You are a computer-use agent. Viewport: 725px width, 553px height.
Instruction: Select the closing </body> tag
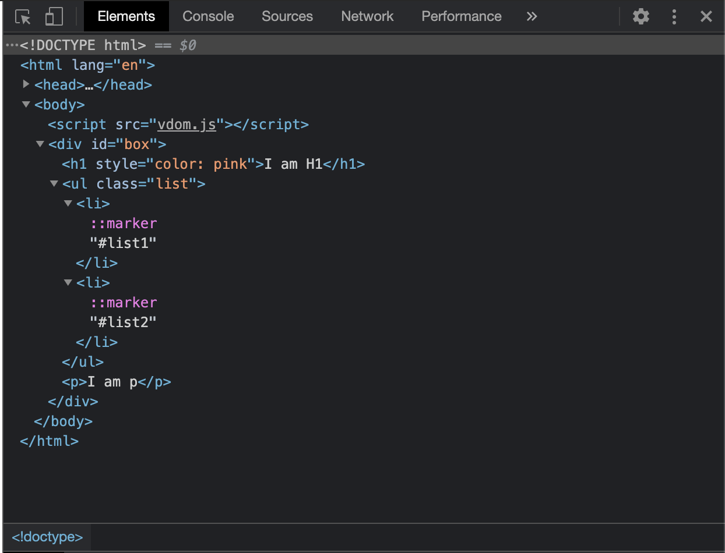point(63,421)
